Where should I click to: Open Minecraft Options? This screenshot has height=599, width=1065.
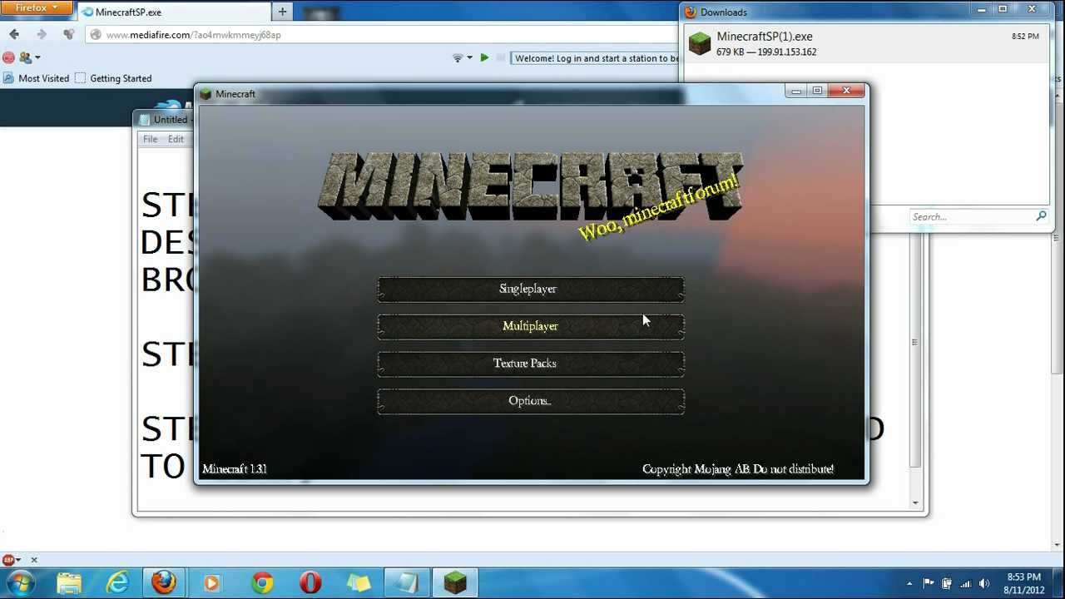531,401
